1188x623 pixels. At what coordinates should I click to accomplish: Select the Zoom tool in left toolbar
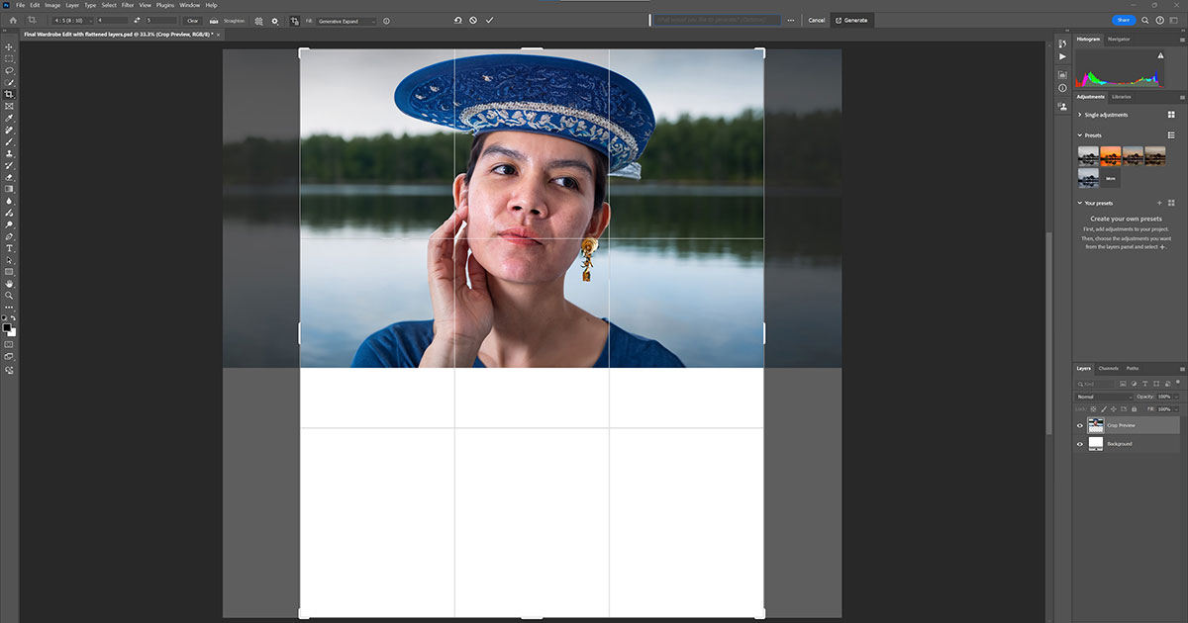click(x=9, y=295)
